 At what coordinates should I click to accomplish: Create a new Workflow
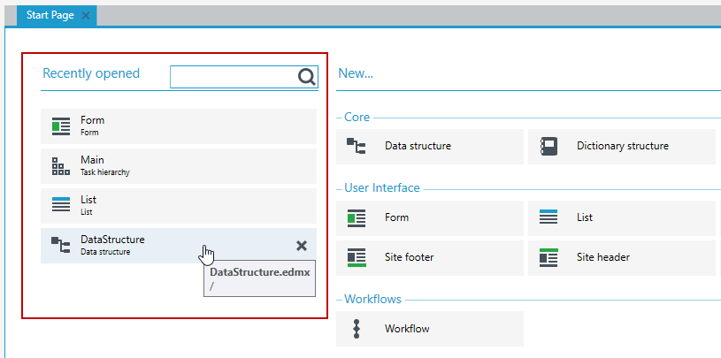pos(430,329)
